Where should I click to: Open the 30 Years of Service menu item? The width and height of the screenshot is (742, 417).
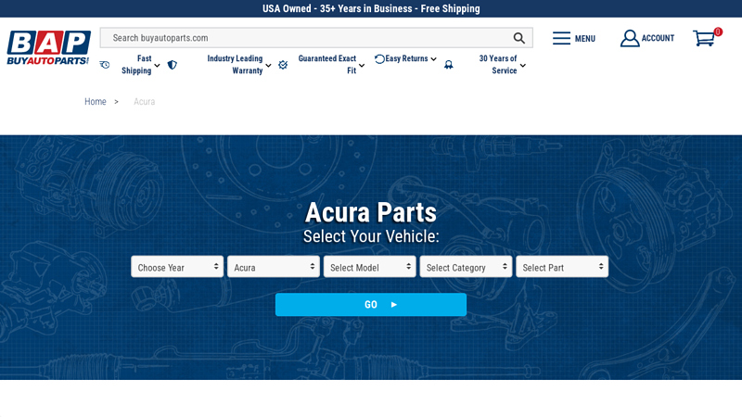498,65
